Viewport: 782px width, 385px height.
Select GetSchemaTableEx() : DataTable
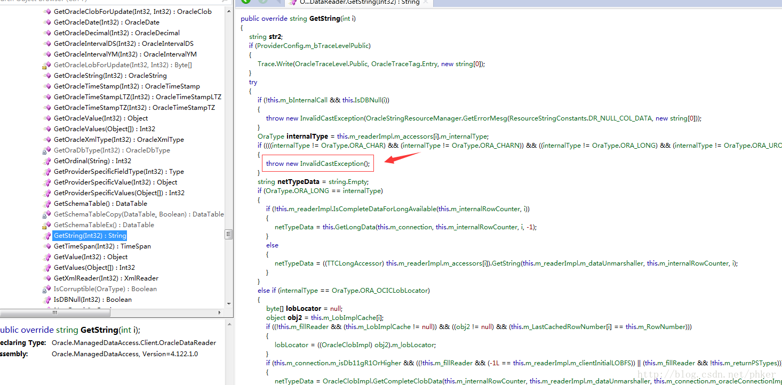(104, 225)
